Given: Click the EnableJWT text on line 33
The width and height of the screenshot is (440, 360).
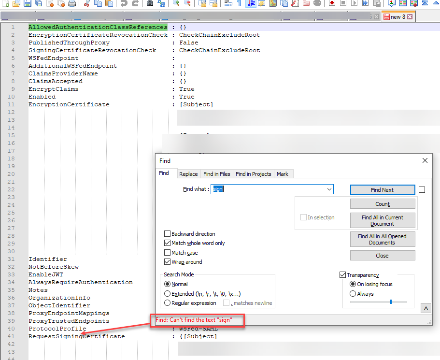Looking at the screenshot, I should click(46, 274).
